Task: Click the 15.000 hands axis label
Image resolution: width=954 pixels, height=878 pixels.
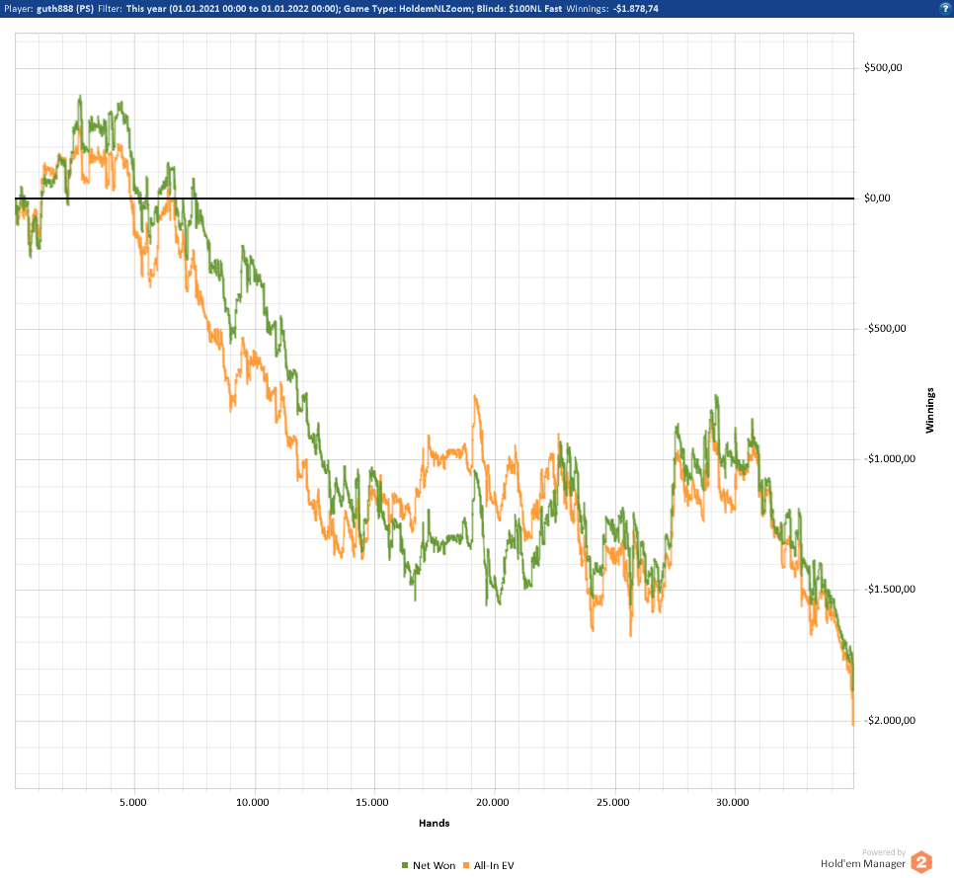Action: click(x=371, y=803)
